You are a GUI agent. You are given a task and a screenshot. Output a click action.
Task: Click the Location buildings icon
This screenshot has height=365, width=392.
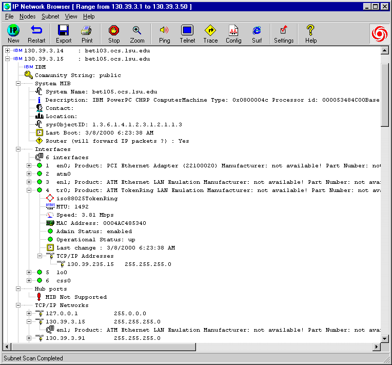tap(39, 116)
